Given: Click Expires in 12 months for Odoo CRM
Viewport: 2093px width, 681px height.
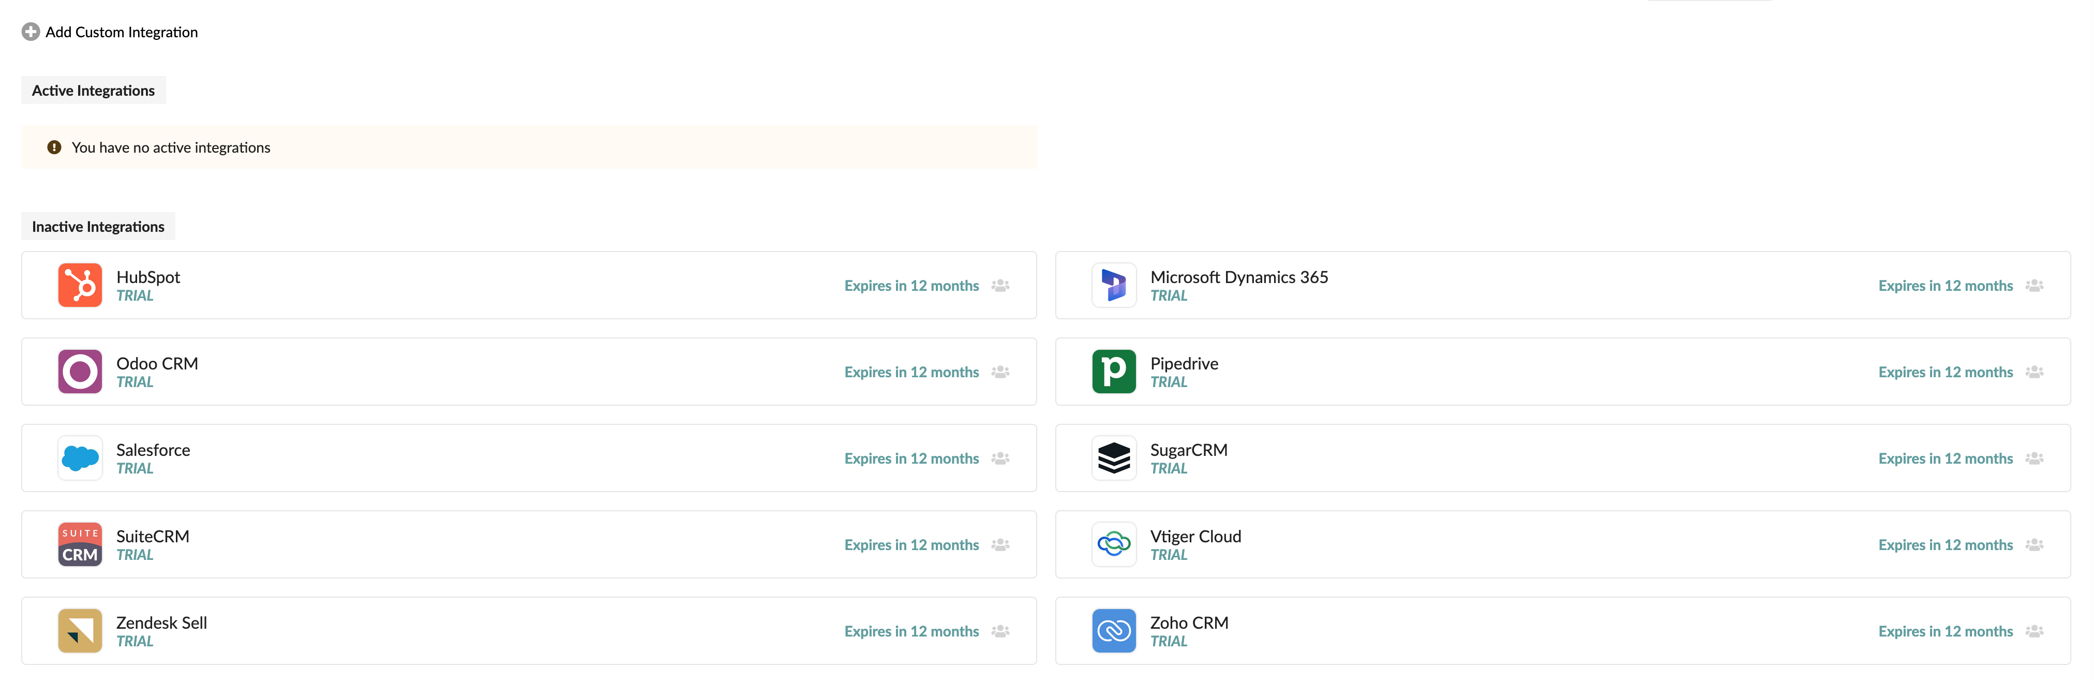Looking at the screenshot, I should tap(911, 372).
